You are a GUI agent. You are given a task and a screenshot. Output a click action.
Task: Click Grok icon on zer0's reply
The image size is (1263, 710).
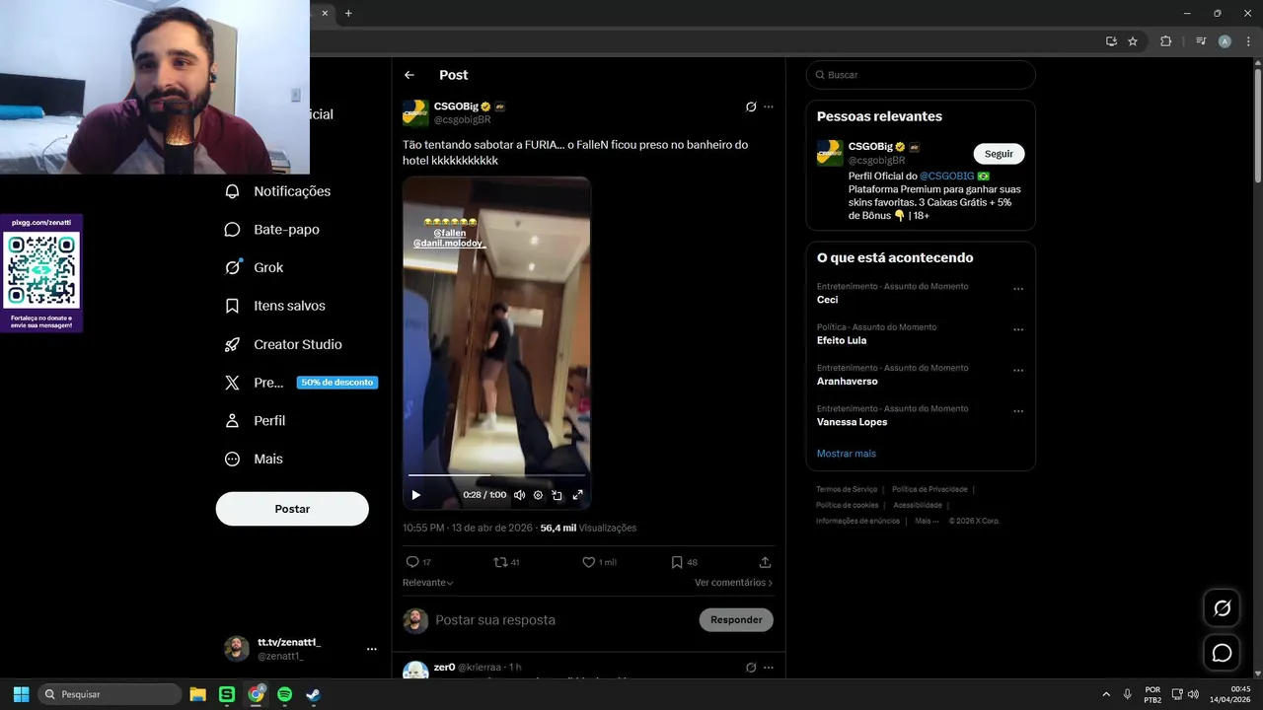751,668
